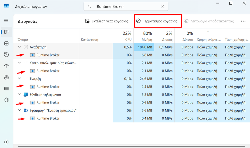Viewport: 250px width, 148px height.
Task: Sort by the Μνήμη column header
Action: point(144,36)
